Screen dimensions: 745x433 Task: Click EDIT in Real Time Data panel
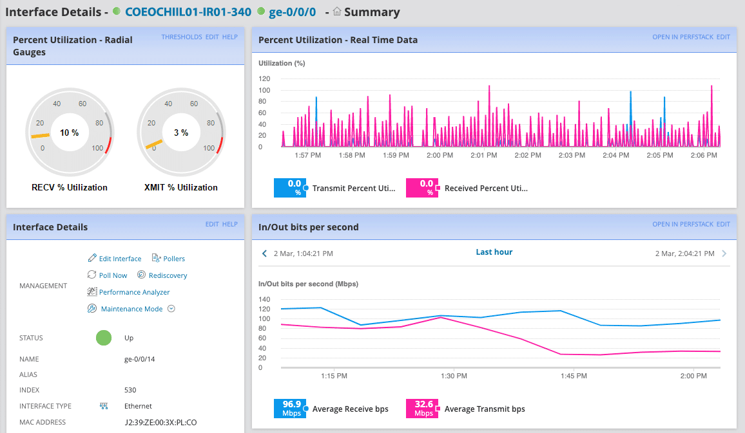[723, 37]
